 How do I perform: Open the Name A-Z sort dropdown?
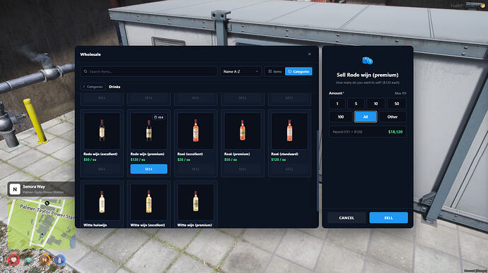click(x=240, y=71)
